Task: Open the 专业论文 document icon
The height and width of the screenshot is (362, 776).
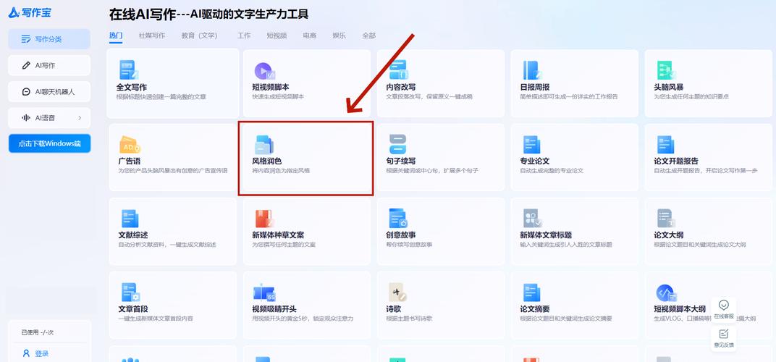Action: pos(532,145)
